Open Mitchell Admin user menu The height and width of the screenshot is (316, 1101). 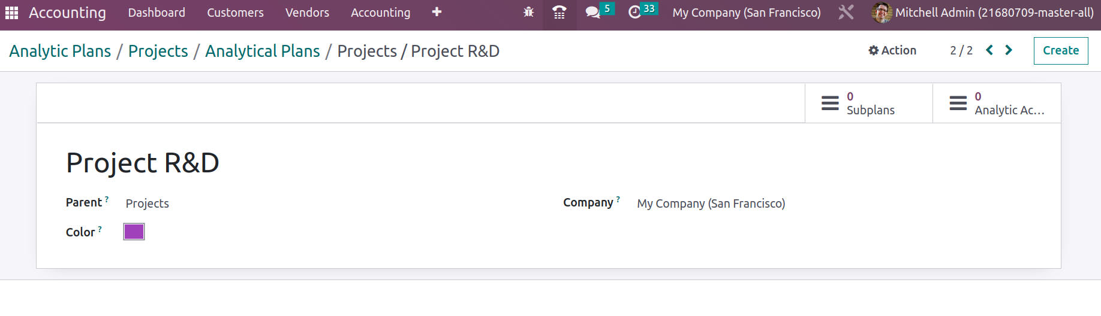tap(983, 13)
